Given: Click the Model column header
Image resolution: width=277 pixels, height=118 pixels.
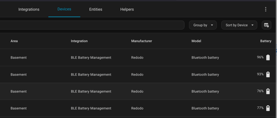Looking at the screenshot, I should (x=196, y=41).
